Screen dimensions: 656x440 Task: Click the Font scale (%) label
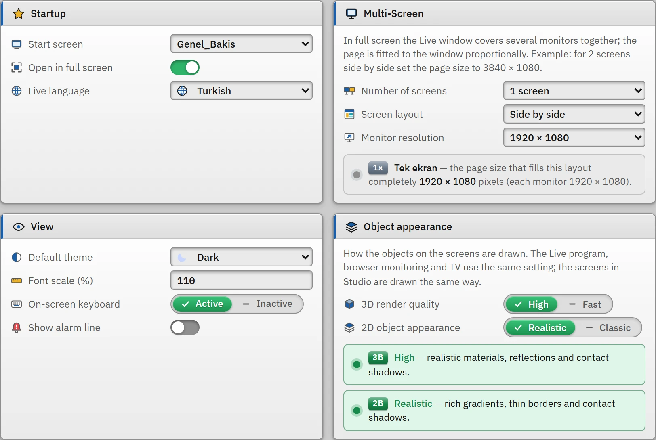point(61,281)
